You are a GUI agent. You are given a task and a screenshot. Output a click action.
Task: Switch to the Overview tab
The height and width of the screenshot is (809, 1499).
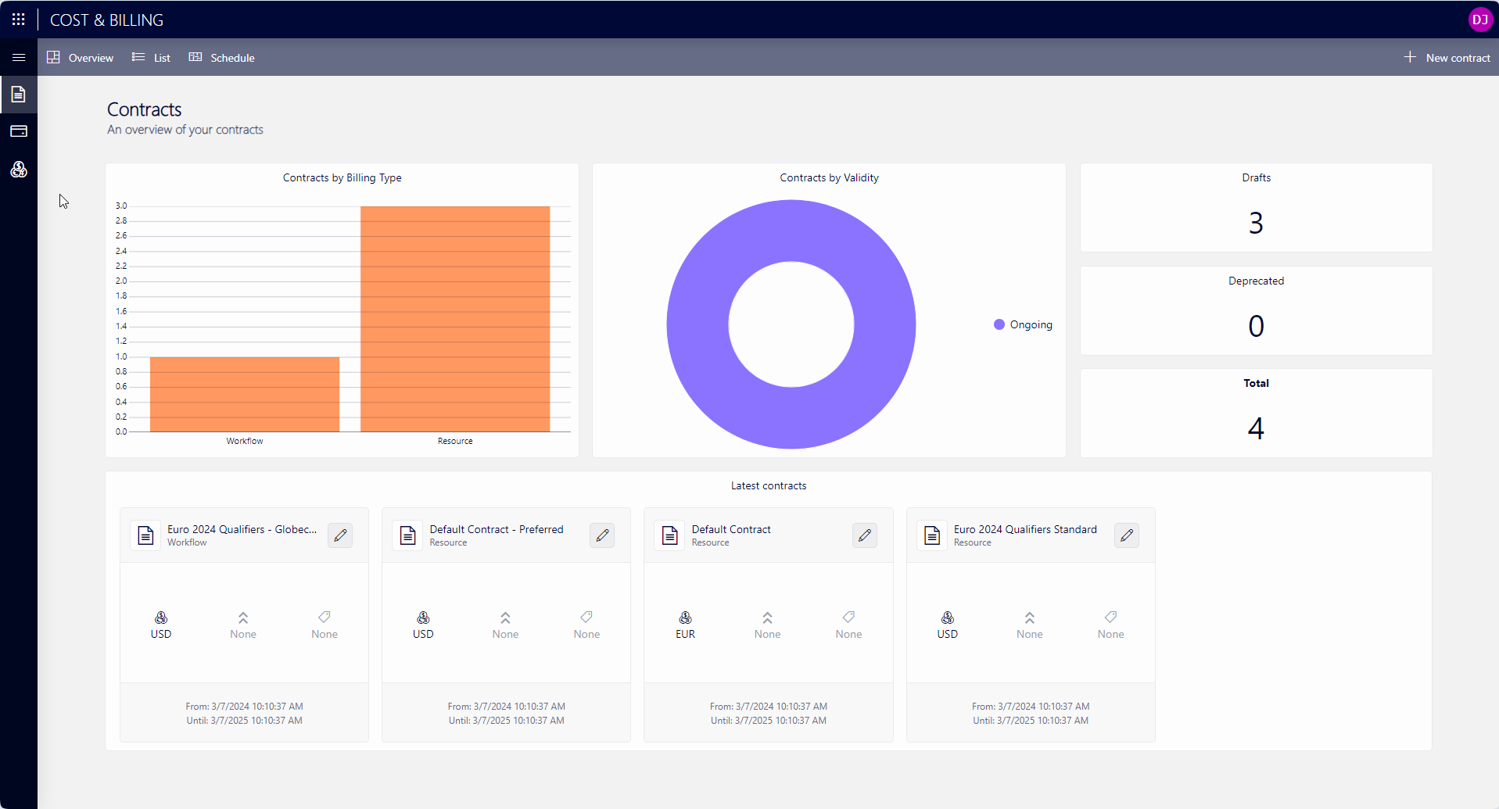coord(80,58)
